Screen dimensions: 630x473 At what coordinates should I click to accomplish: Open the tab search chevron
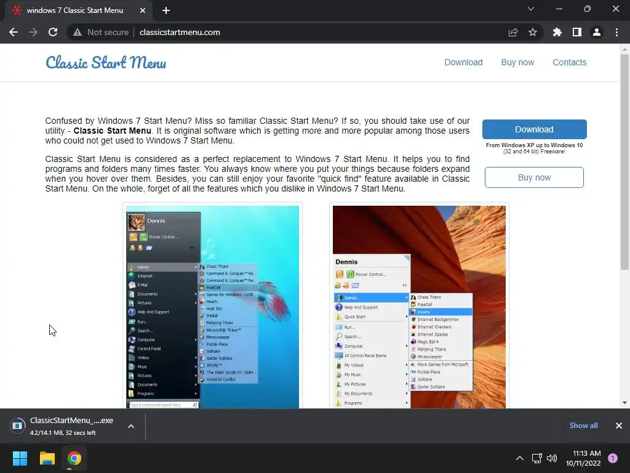point(531,9)
